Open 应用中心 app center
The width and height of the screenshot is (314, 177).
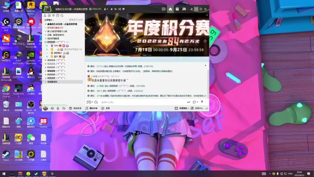tap(197, 109)
